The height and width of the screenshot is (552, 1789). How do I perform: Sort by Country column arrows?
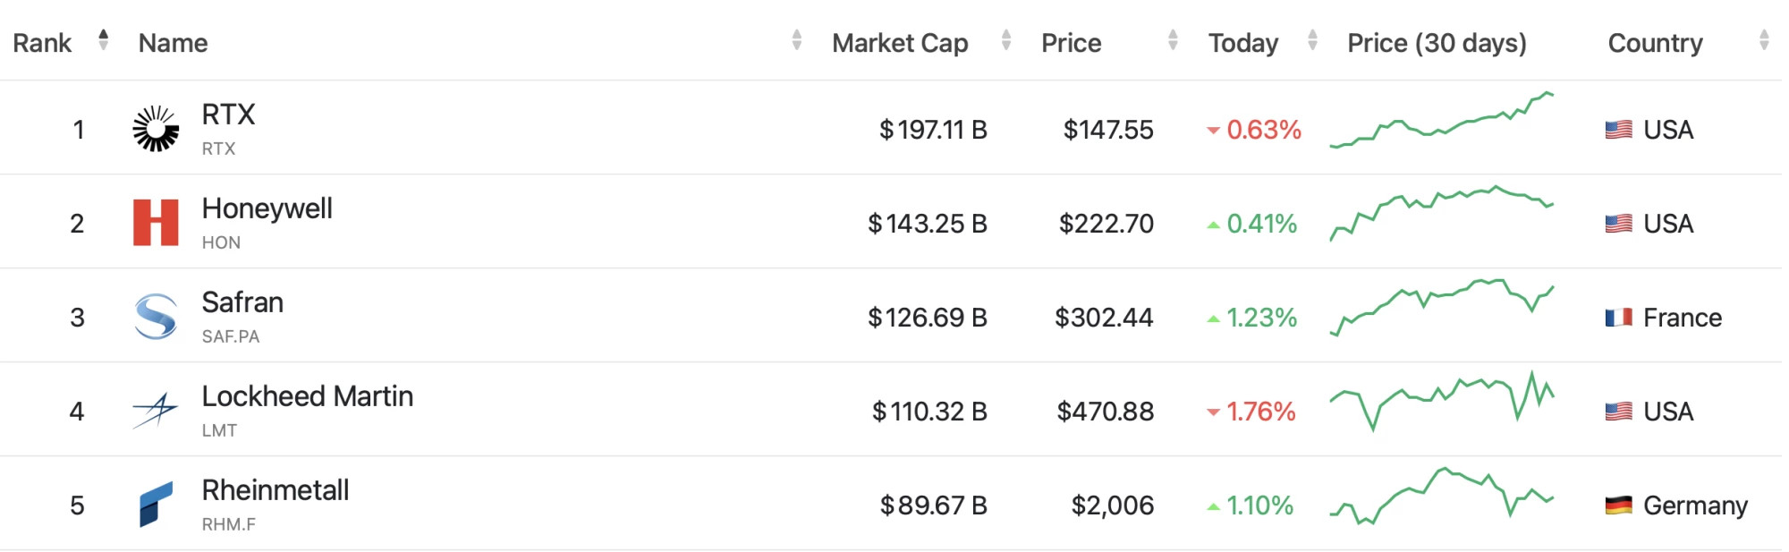click(1764, 39)
